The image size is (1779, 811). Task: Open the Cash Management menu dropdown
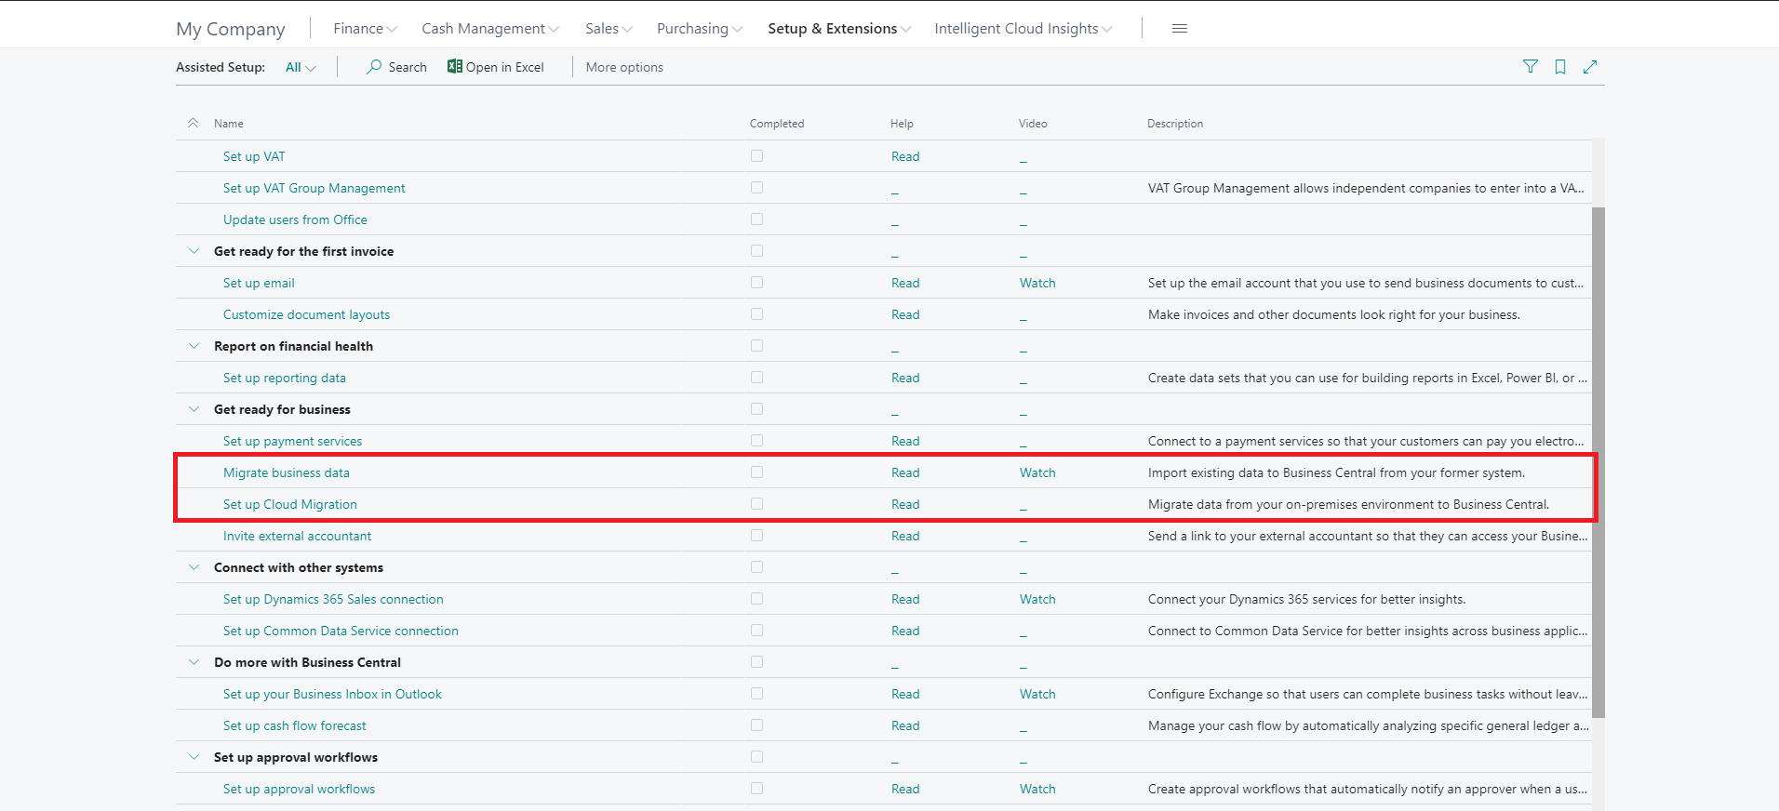click(x=490, y=29)
